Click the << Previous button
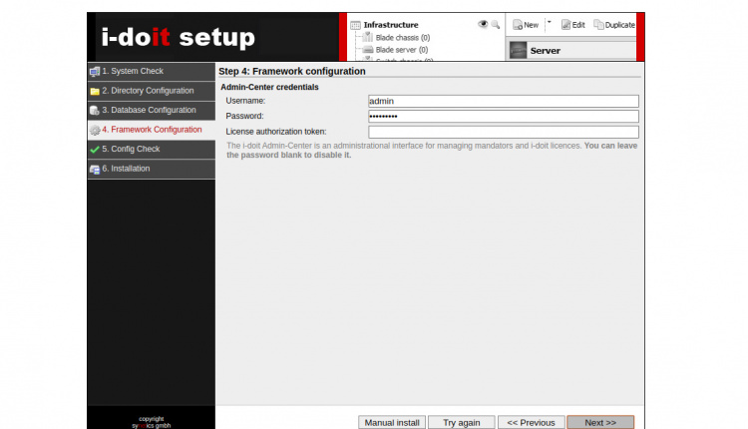 531,422
